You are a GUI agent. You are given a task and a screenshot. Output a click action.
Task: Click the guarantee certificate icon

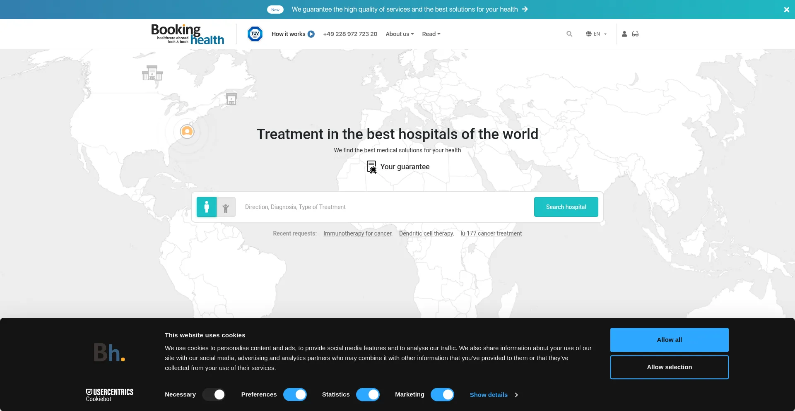371,167
